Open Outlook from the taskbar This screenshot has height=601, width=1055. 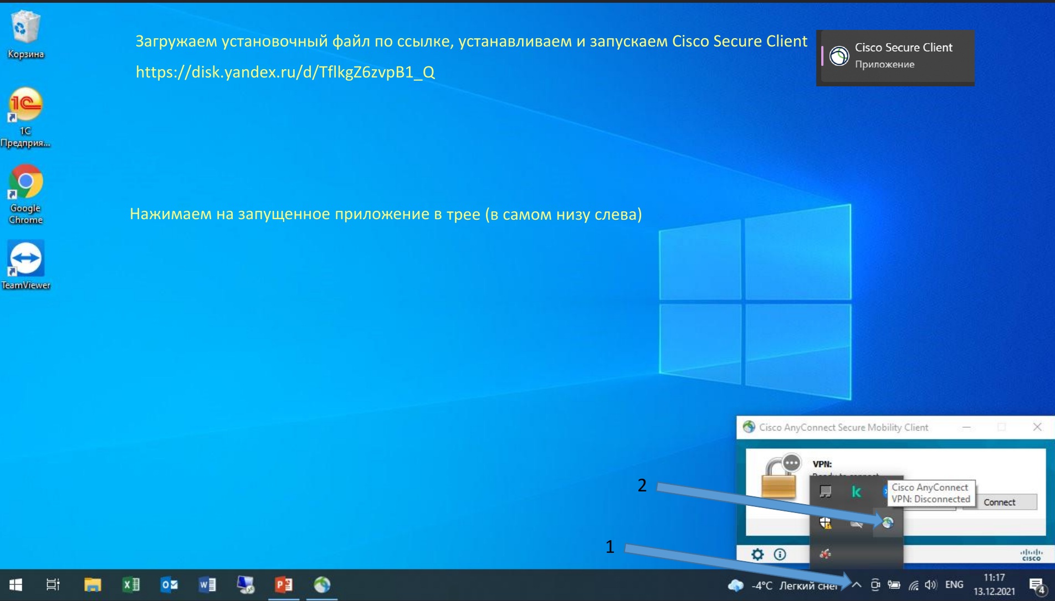pos(169,584)
